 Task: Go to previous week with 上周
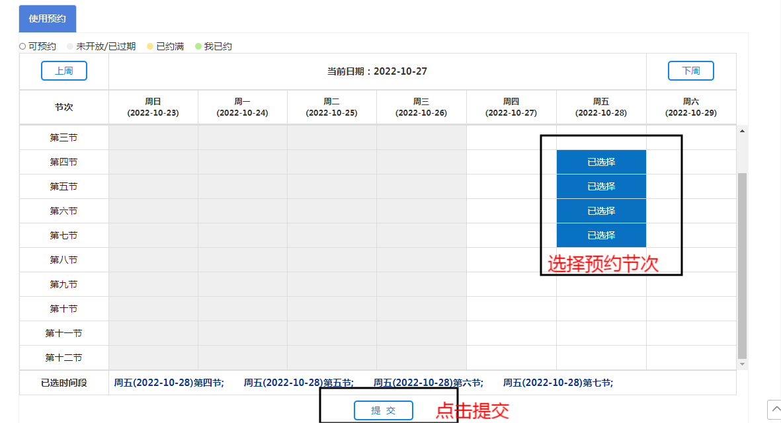pyautogui.click(x=64, y=71)
